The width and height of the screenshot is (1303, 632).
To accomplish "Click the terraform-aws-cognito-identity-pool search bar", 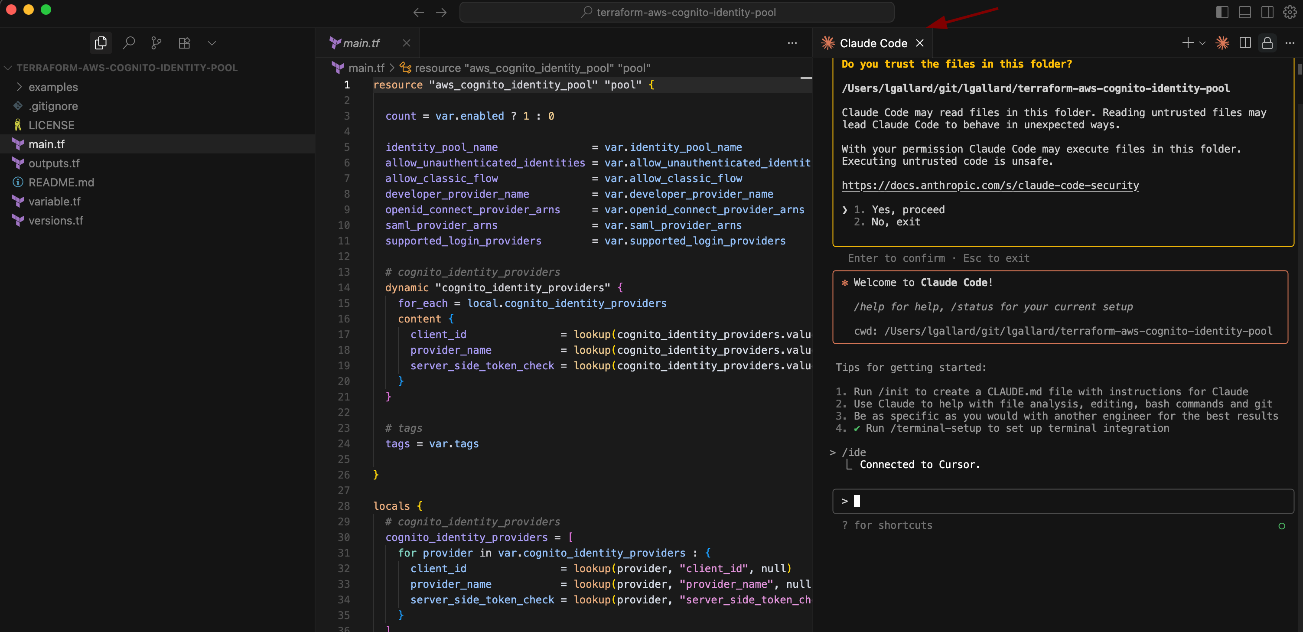I will [676, 12].
